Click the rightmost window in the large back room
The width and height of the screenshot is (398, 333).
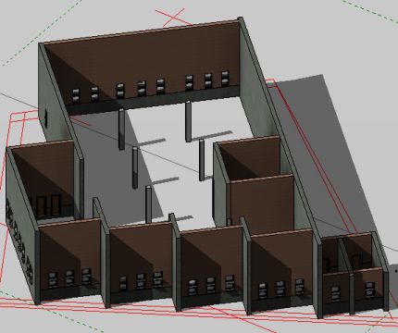click(225, 79)
